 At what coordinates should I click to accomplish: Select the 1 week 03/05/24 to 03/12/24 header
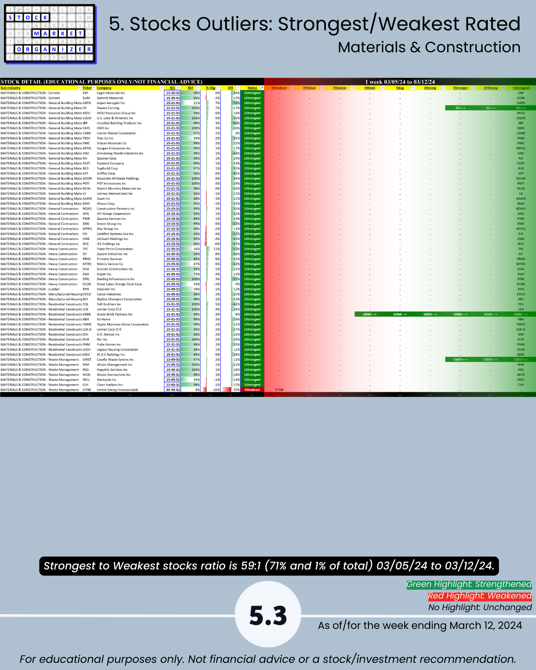(x=400, y=82)
